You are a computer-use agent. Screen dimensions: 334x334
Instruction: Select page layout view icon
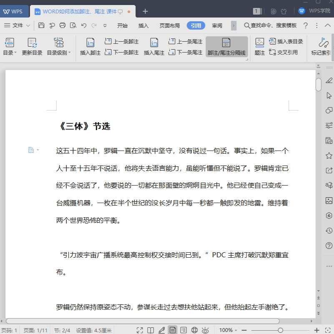[173, 330]
